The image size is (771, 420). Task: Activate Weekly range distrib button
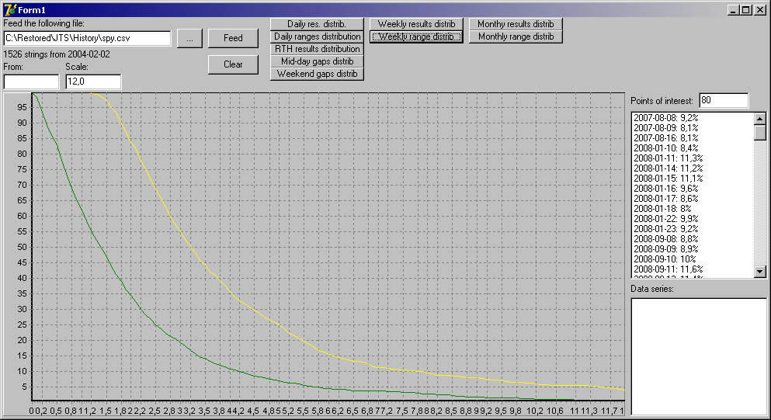(416, 36)
